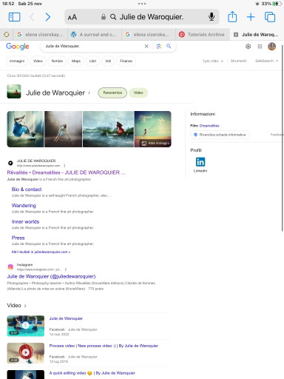Switch to A surreal and c... tab
Screen dimensions: 284x379
tap(95, 35)
